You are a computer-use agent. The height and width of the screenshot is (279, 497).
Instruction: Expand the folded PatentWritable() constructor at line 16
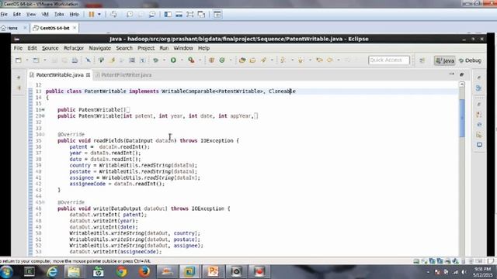(x=43, y=110)
